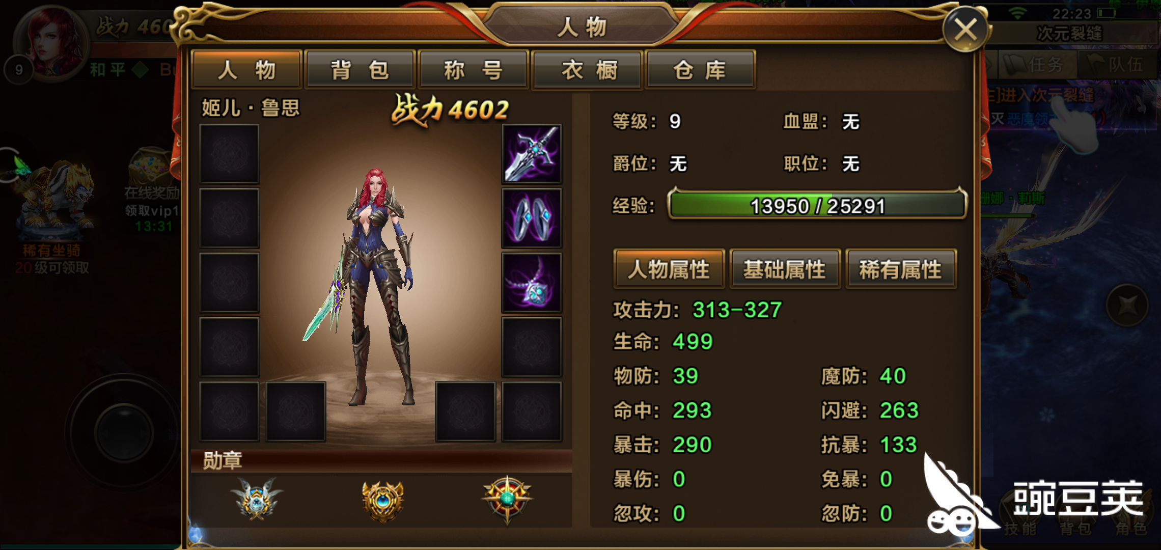Select the golden horned medal icon
Screen dimensions: 1161x550
coord(382,500)
